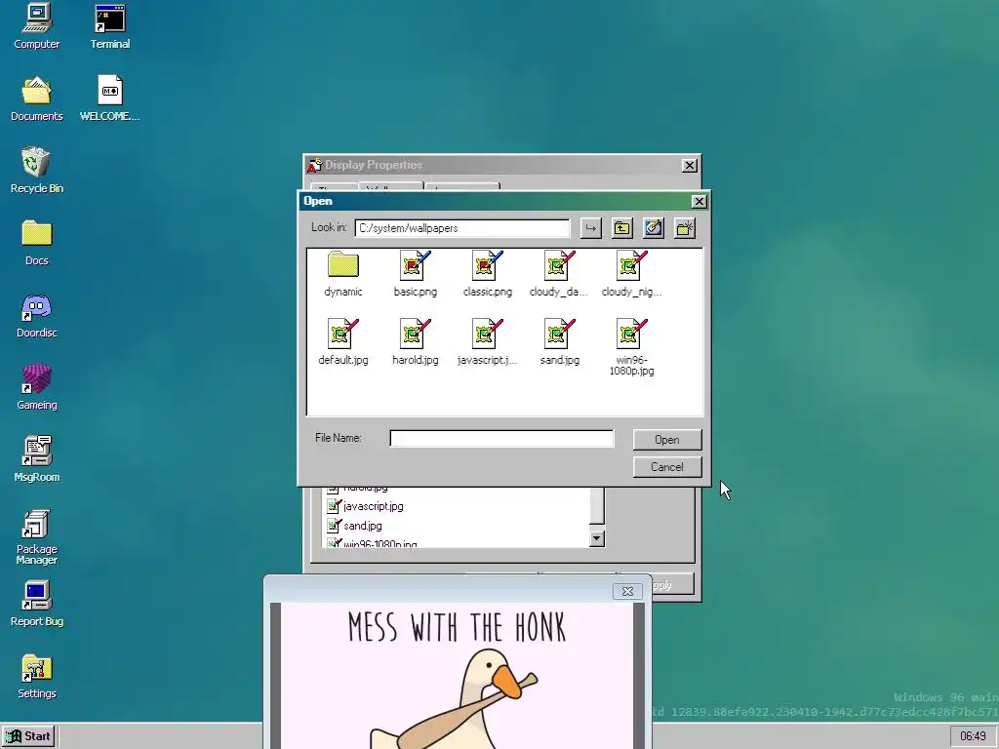Select the Doordisc shortcut icon

pyautogui.click(x=36, y=315)
